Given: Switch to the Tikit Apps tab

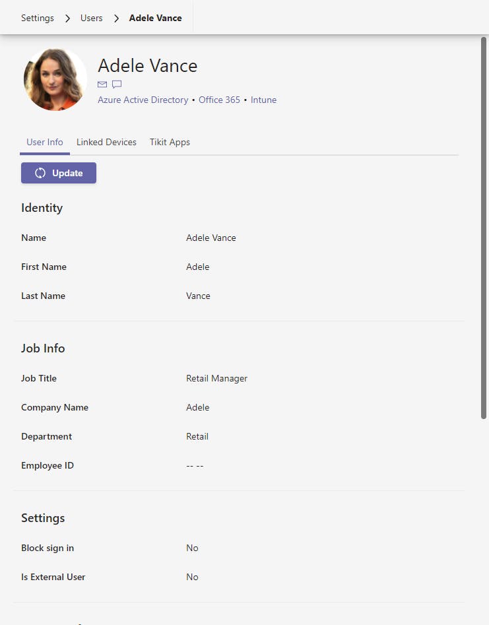Looking at the screenshot, I should (x=170, y=143).
